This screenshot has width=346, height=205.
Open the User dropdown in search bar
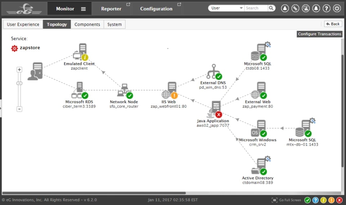pos(226,8)
